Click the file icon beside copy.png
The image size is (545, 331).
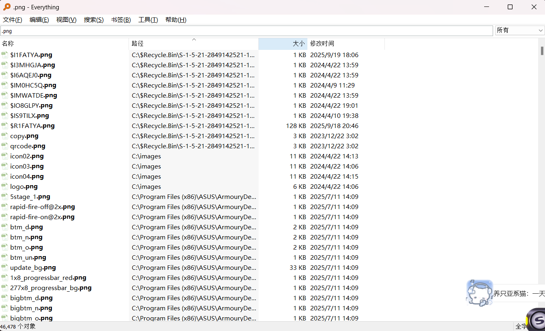[4, 136]
